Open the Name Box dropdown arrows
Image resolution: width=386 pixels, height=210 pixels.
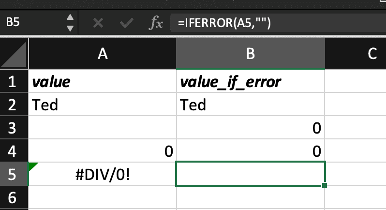click(71, 23)
